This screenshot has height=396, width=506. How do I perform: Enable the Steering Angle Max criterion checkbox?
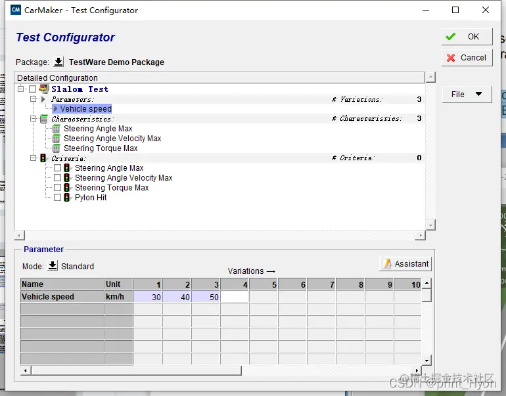57,168
